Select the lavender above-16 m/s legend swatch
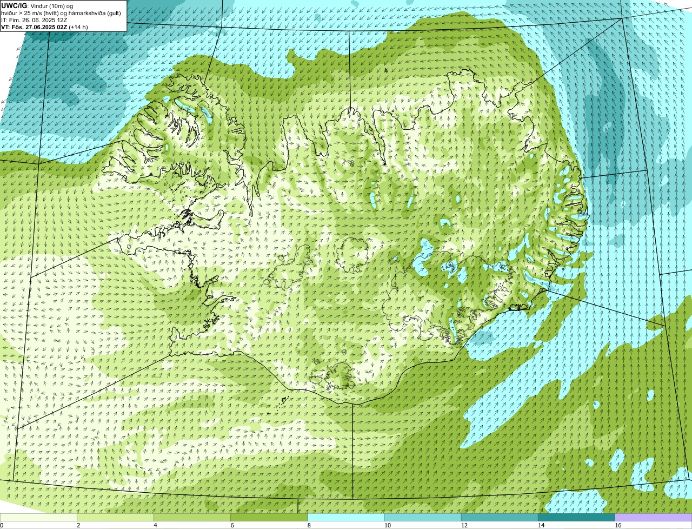This screenshot has width=692, height=529. point(653,517)
